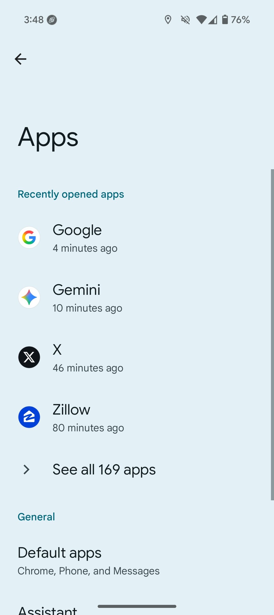Select the Zillow label text
274x615 pixels.
point(71,409)
